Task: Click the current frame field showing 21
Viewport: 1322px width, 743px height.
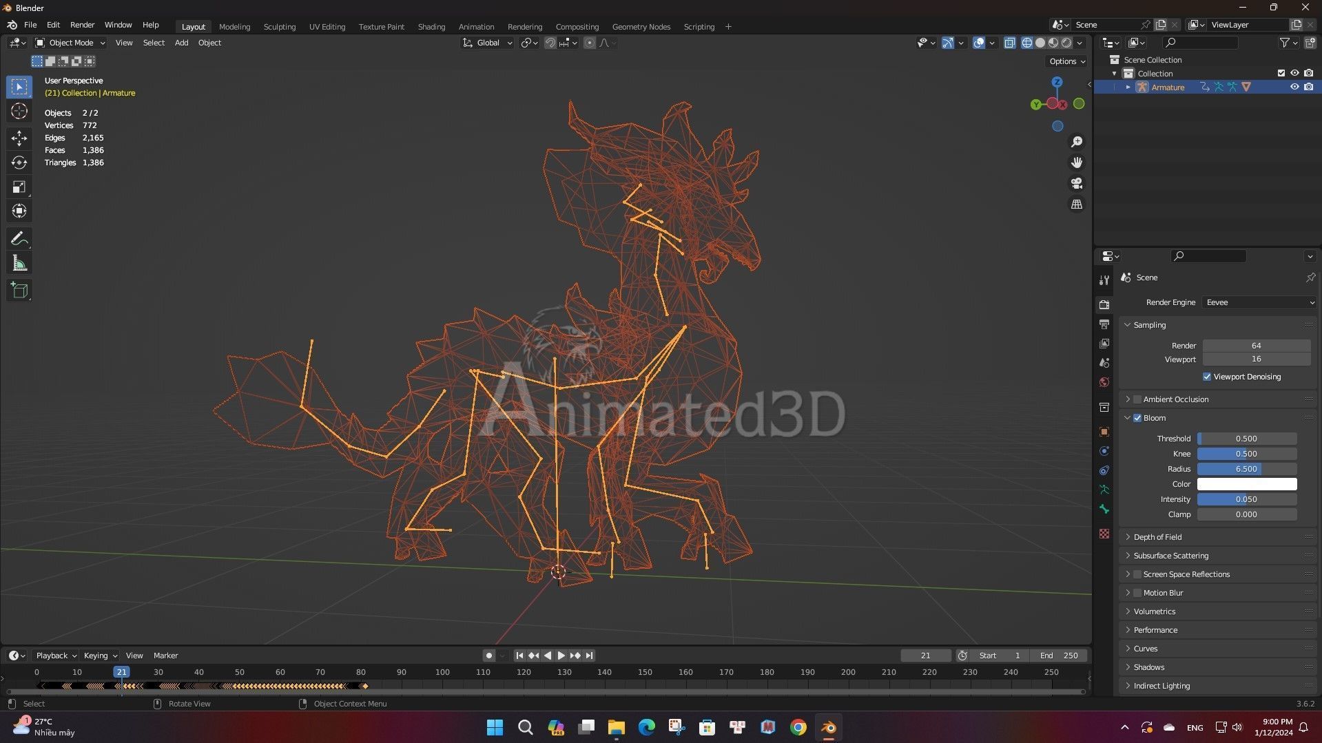Action: 925,656
